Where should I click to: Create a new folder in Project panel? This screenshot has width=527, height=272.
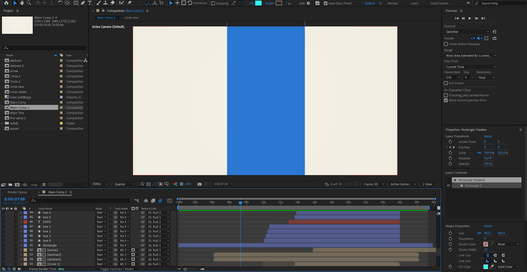(x=10, y=185)
